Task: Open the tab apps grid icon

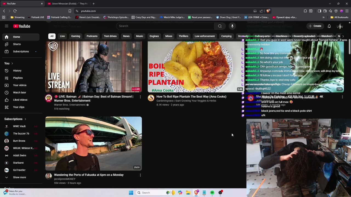Action: [x=4, y=17]
